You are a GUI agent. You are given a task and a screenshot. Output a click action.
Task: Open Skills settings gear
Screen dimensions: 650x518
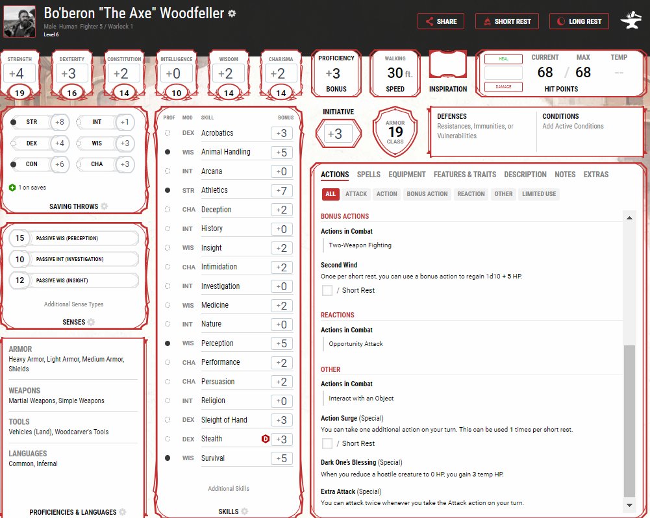[x=245, y=512]
